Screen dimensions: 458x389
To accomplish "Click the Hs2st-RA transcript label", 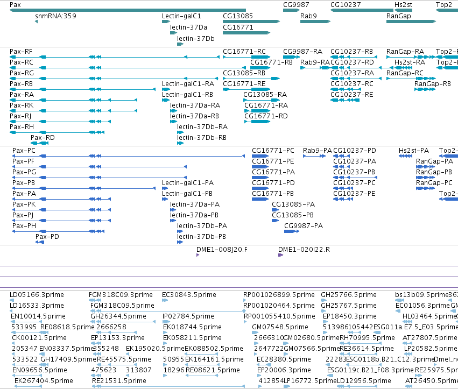I will tap(410, 62).
